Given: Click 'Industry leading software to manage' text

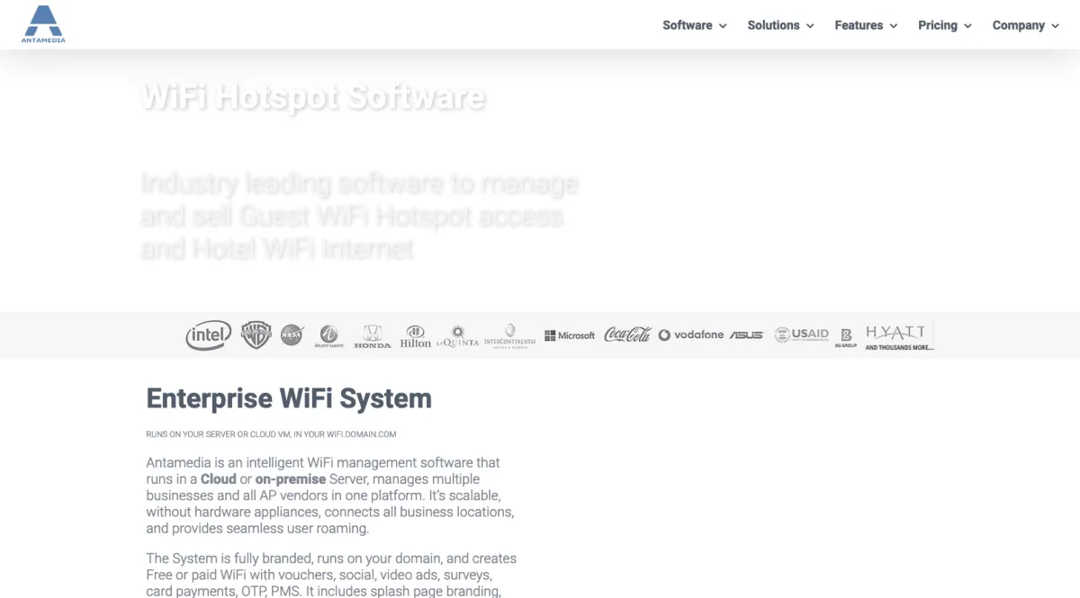Looking at the screenshot, I should click(360, 184).
